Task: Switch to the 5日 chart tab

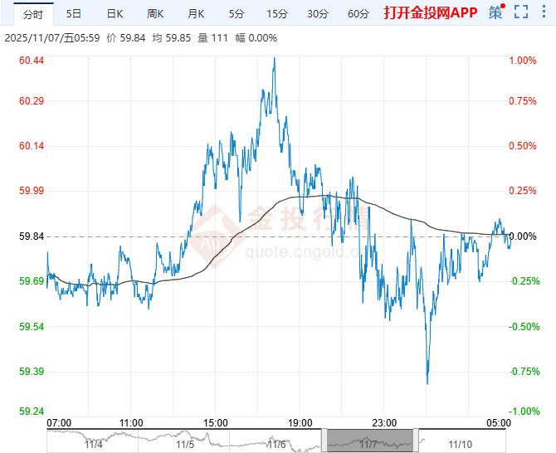Action: point(74,13)
